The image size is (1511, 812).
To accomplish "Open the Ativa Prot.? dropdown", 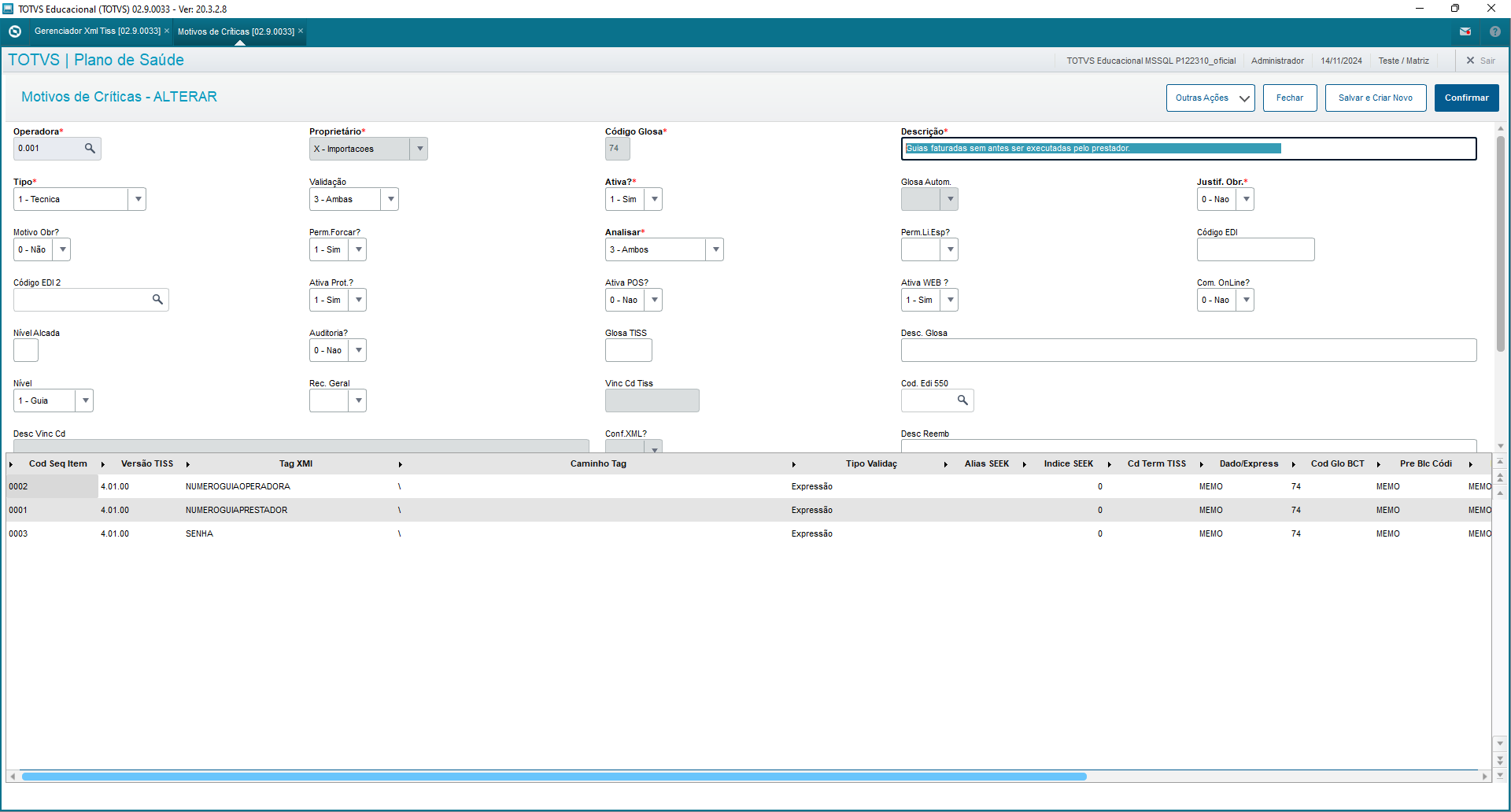I will coord(358,300).
